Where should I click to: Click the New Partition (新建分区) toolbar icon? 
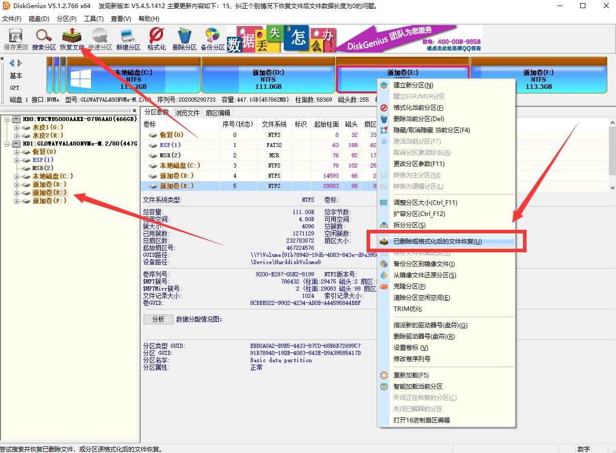pos(128,40)
